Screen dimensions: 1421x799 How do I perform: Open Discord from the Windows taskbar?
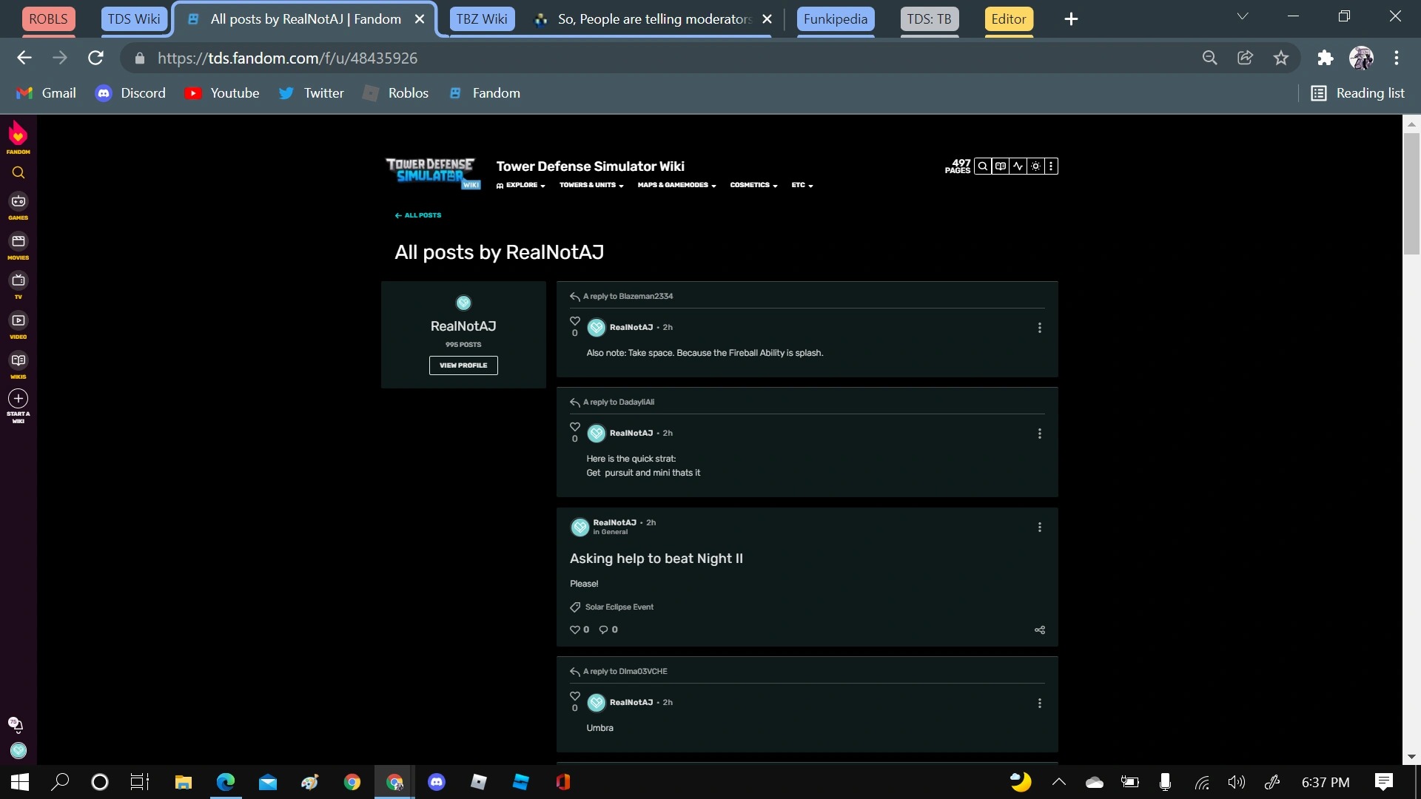[x=437, y=782]
